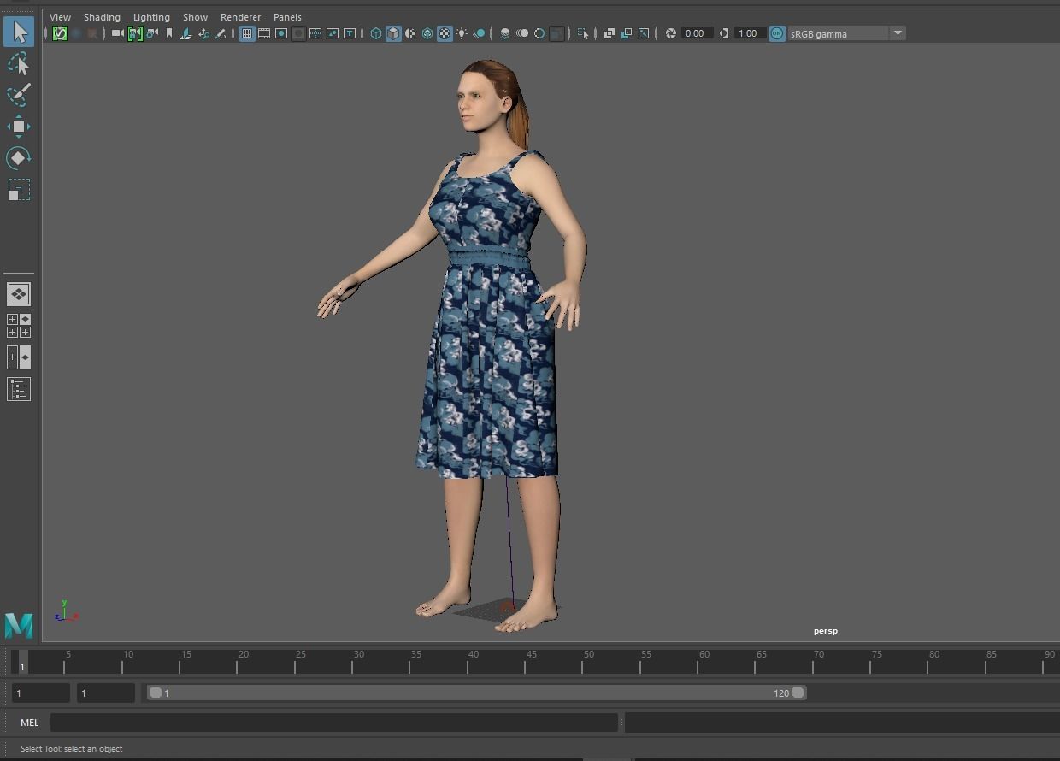This screenshot has width=1060, height=761.
Task: Switch to two pane layout
Action: [19, 357]
